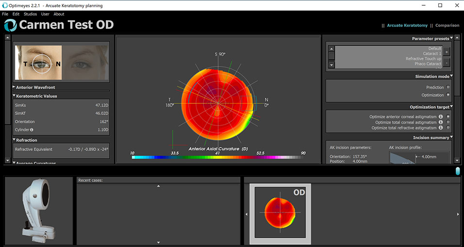Click the info icon next to Cylinder

coord(32,130)
